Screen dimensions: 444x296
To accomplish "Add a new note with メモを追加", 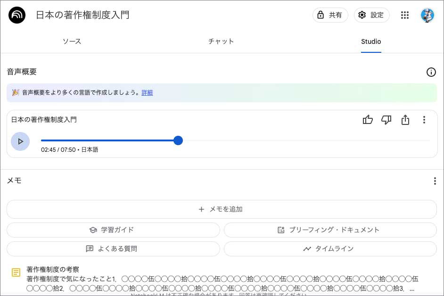I will pos(222,209).
